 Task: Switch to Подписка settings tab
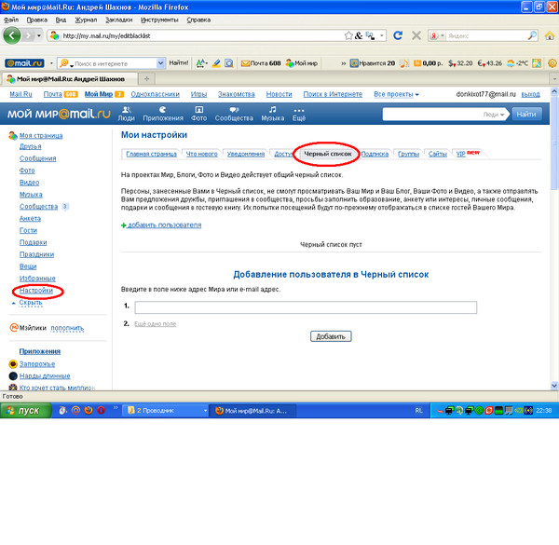point(375,154)
